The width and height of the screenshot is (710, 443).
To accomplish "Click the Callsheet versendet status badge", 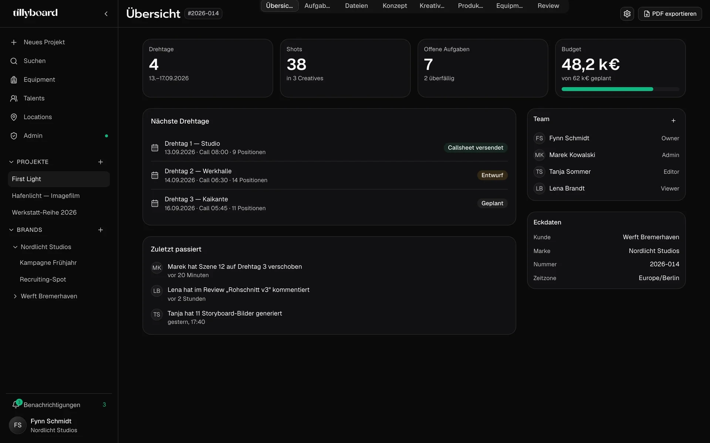I will (475, 148).
